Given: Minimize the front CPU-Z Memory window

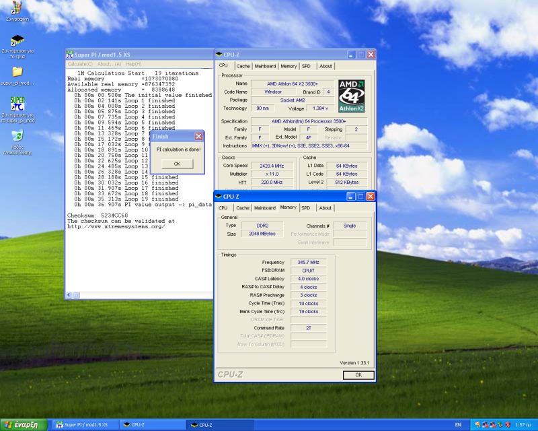Looking at the screenshot, I should point(350,196).
